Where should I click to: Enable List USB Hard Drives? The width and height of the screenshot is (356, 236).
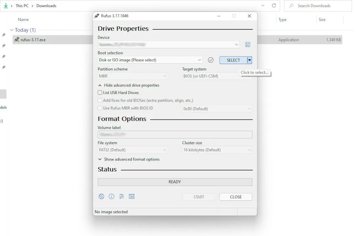(100, 93)
